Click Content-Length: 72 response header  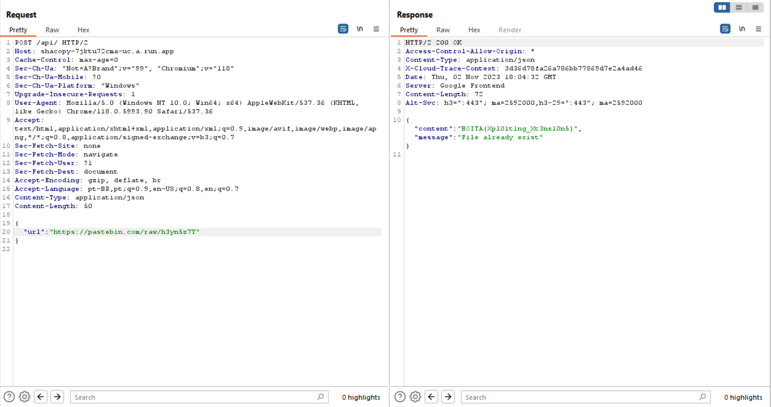(444, 94)
